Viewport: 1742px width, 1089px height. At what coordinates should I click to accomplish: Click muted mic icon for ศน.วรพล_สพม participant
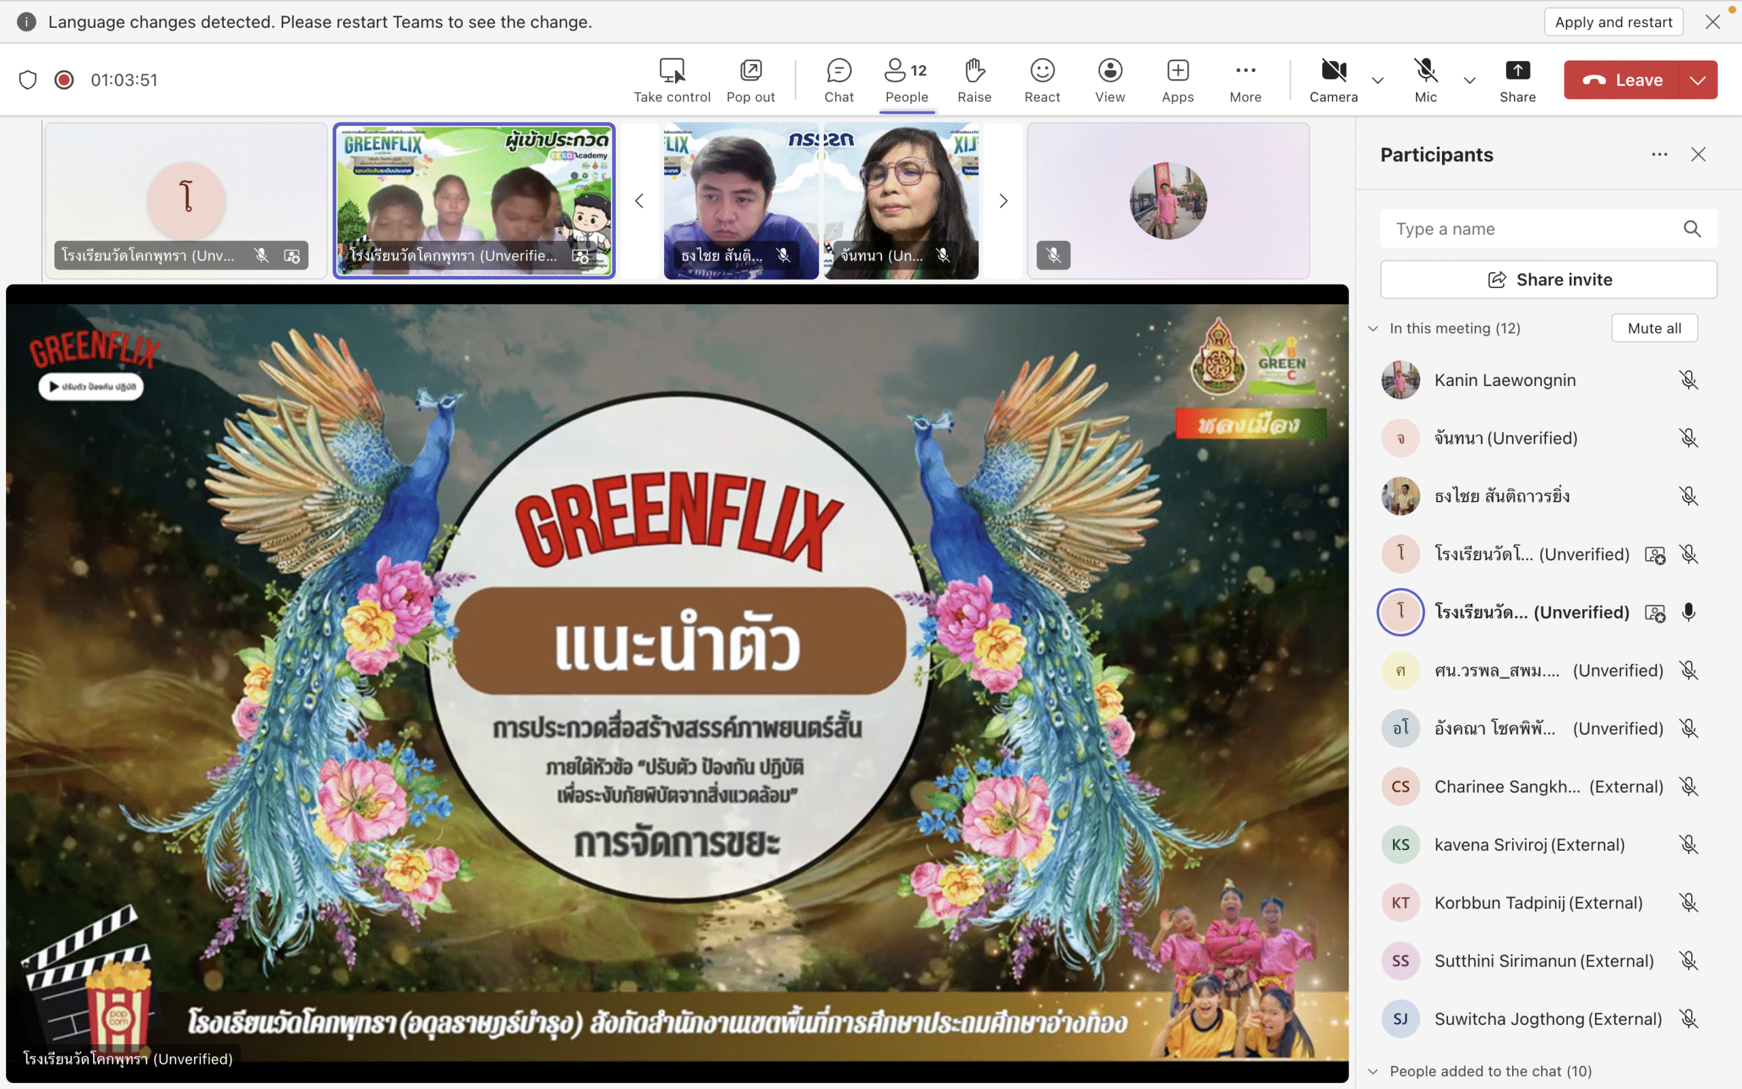tap(1688, 670)
